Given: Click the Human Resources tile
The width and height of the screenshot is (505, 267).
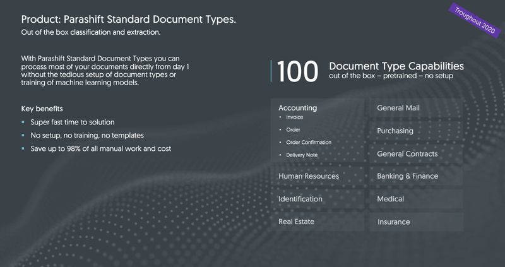Looking at the screenshot, I should click(x=318, y=176).
